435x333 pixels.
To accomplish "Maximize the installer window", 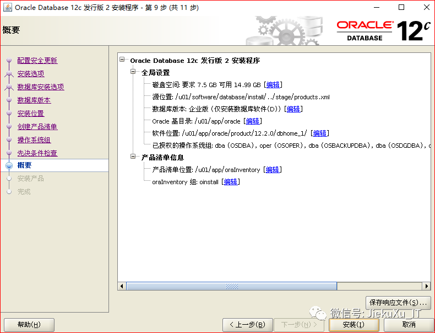I will click(x=401, y=8).
